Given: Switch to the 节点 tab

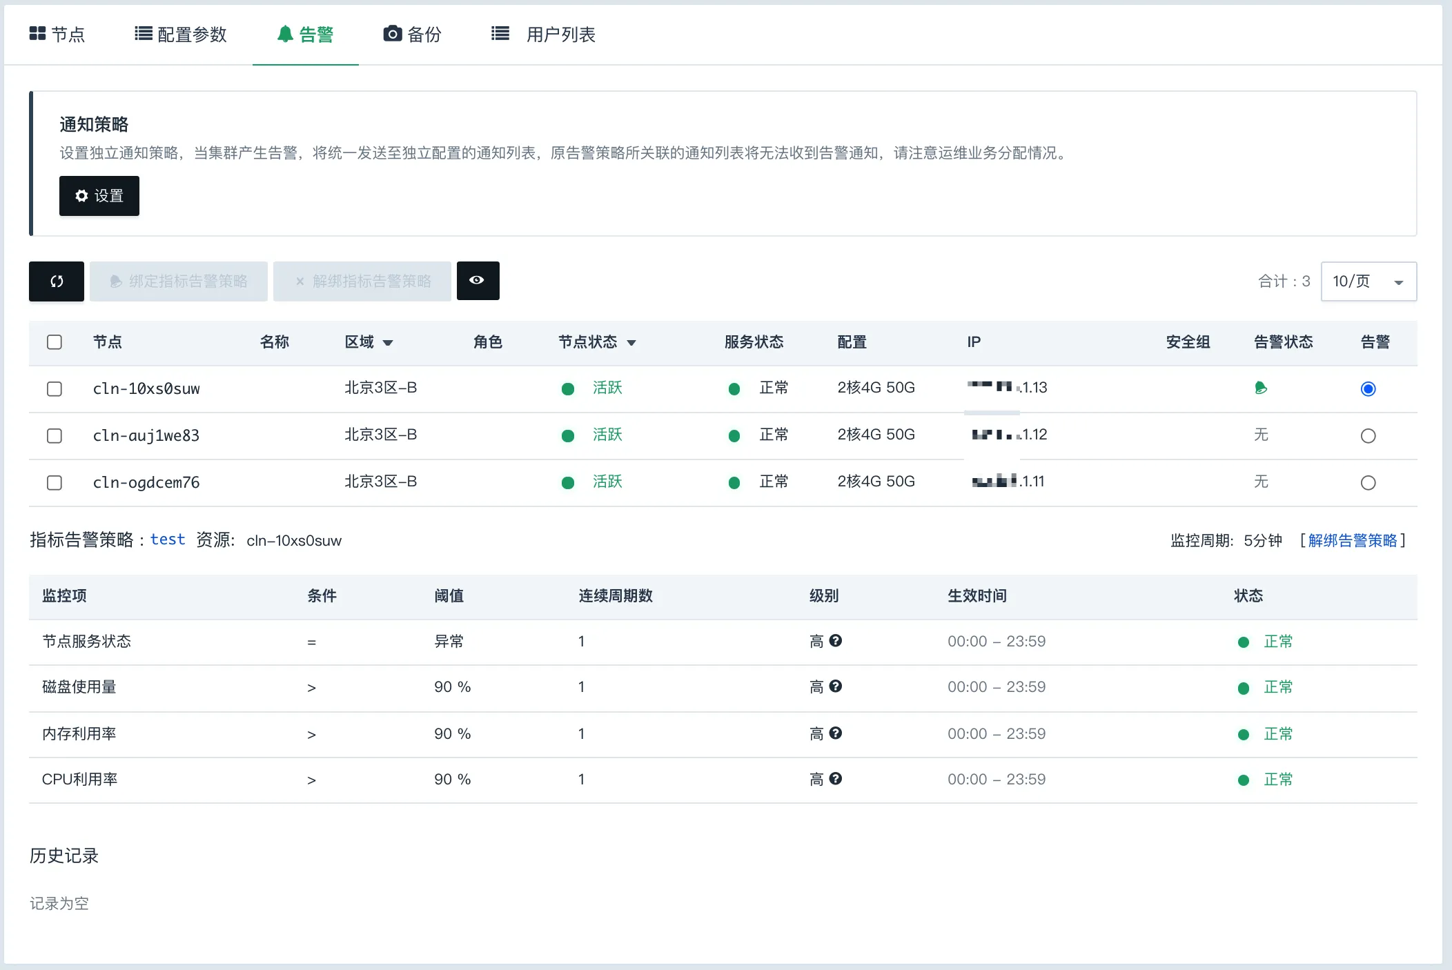Looking at the screenshot, I should (x=57, y=34).
